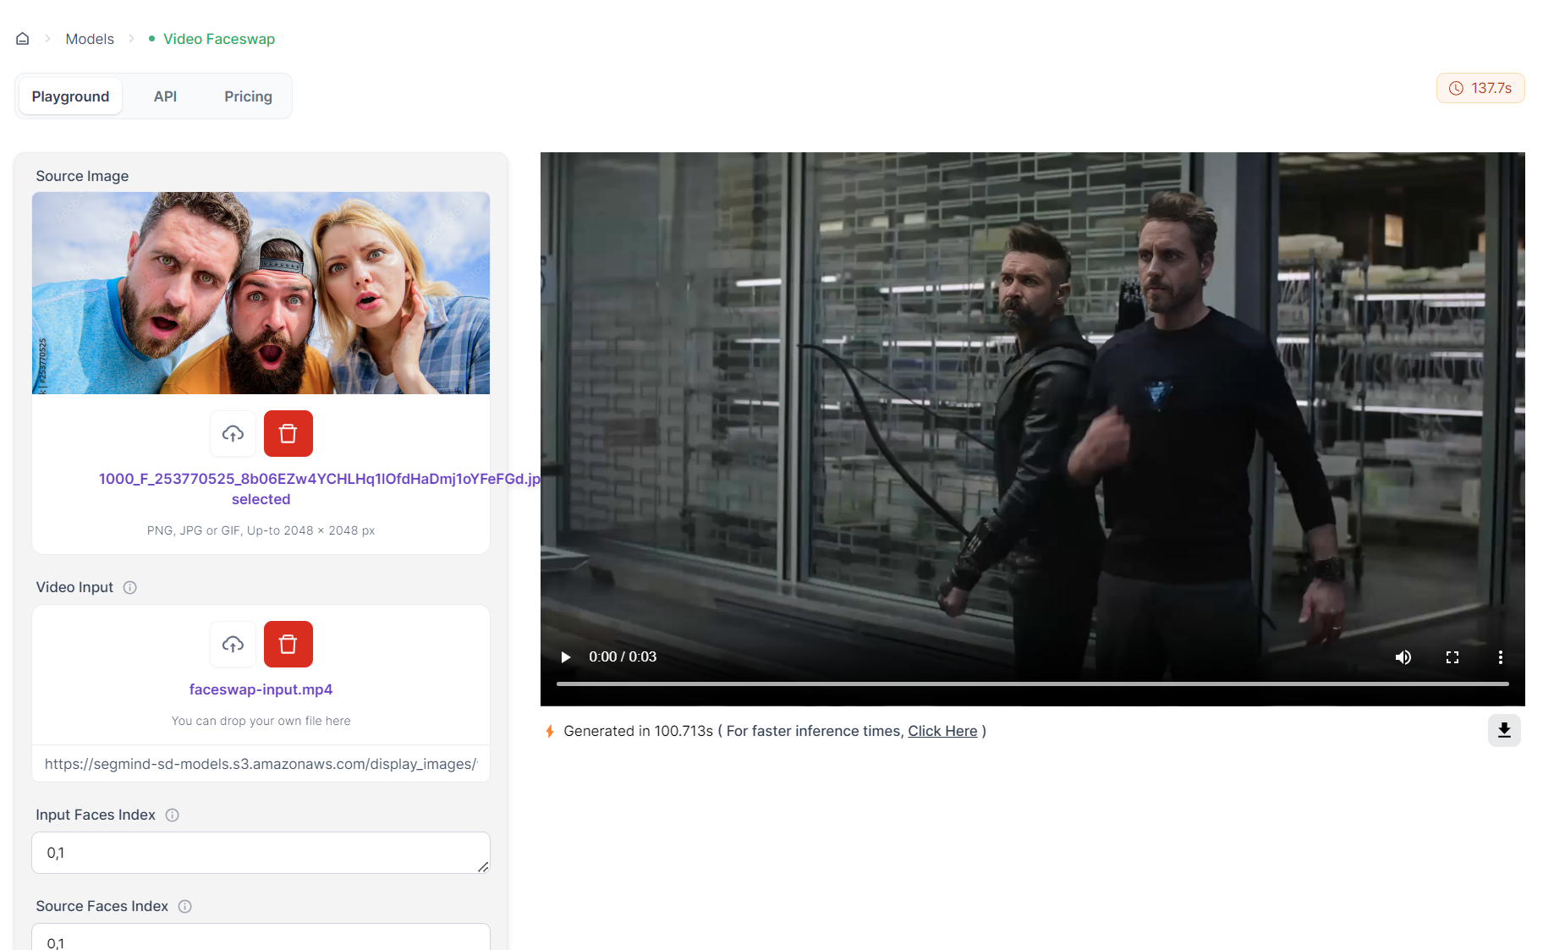1543x950 pixels.
Task: Seek in the video progress bar
Action: [1033, 684]
